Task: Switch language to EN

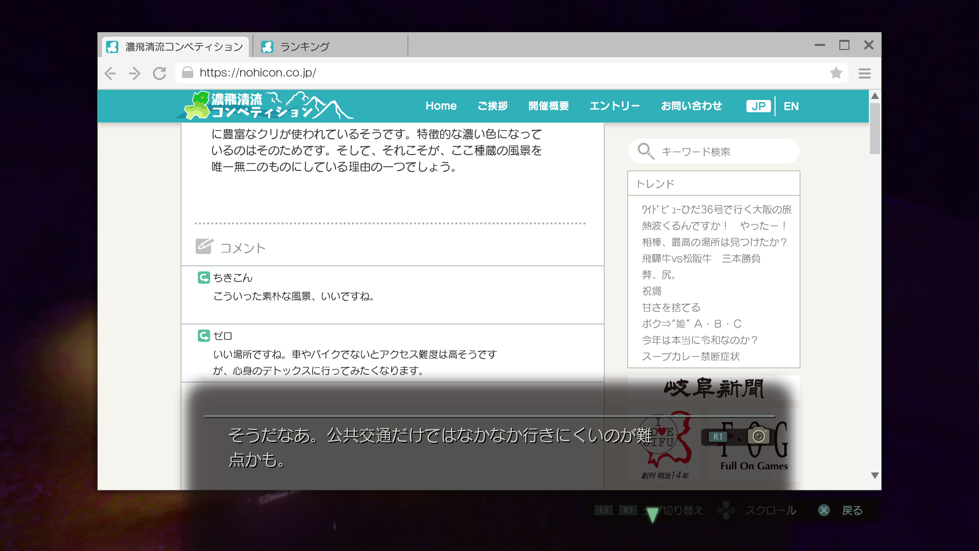Action: click(791, 106)
